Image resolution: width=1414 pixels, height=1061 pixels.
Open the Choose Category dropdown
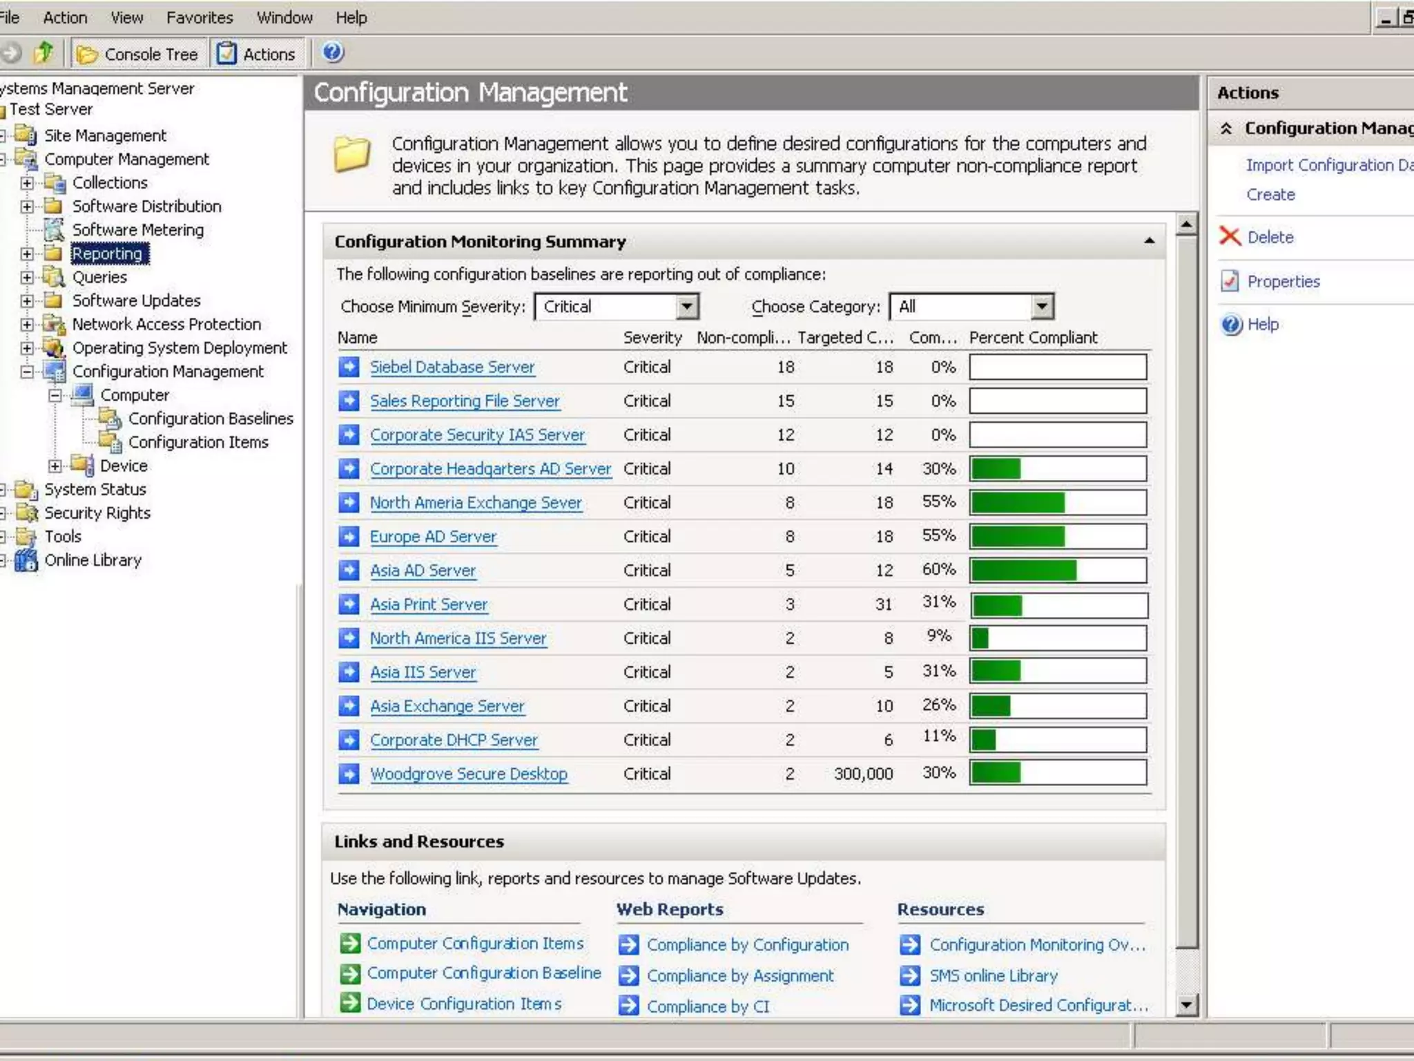click(x=1042, y=307)
